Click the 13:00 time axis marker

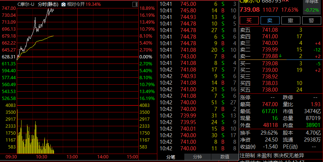click(x=72, y=156)
